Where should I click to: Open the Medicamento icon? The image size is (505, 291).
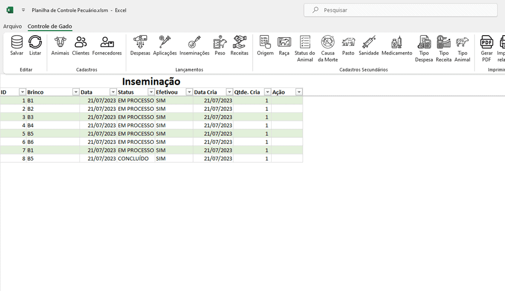pos(396,42)
